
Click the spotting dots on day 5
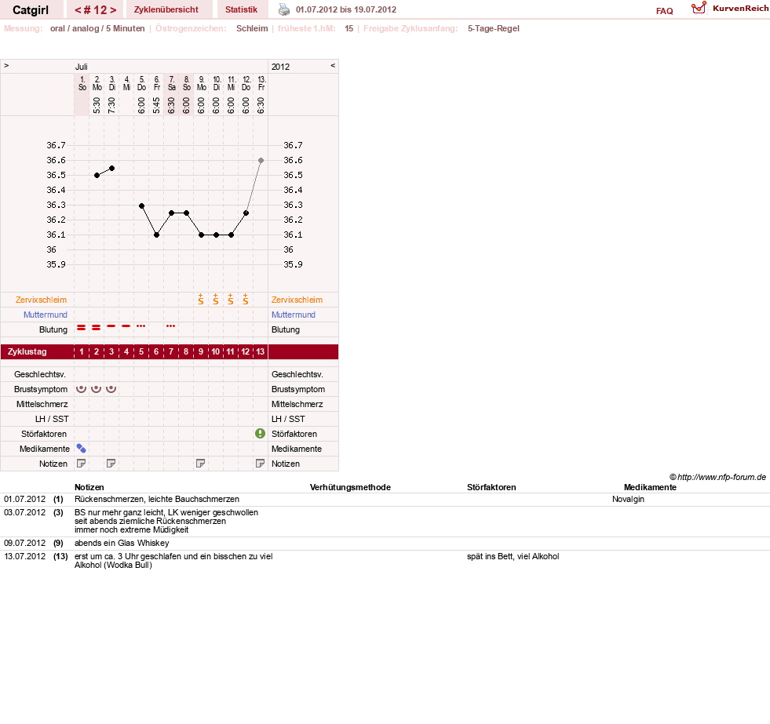(x=141, y=326)
